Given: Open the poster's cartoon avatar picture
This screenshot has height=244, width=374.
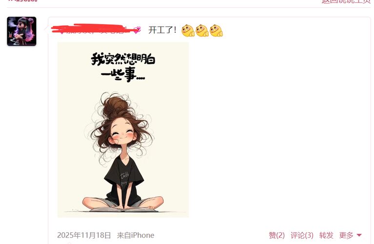Looking at the screenshot, I should (22, 31).
